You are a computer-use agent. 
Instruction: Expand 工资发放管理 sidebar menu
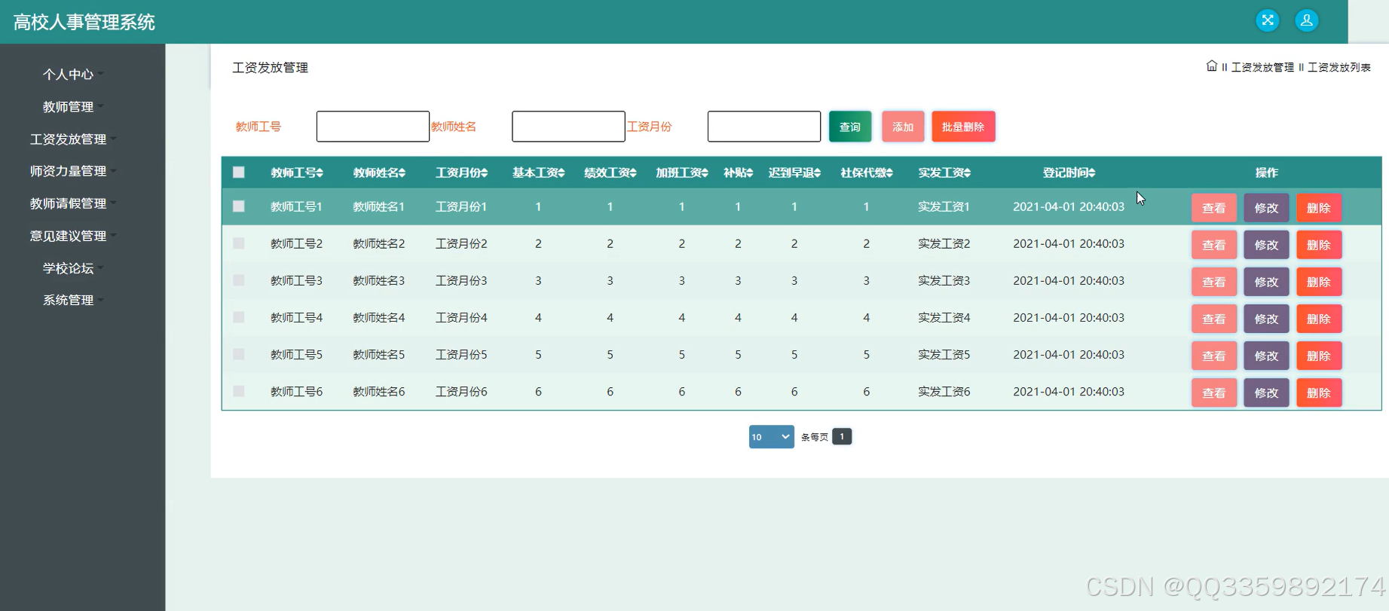pyautogui.click(x=73, y=139)
